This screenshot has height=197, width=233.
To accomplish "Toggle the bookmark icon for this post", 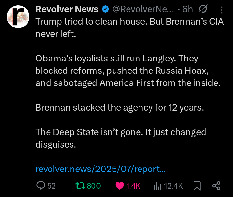I will pyautogui.click(x=197, y=186).
